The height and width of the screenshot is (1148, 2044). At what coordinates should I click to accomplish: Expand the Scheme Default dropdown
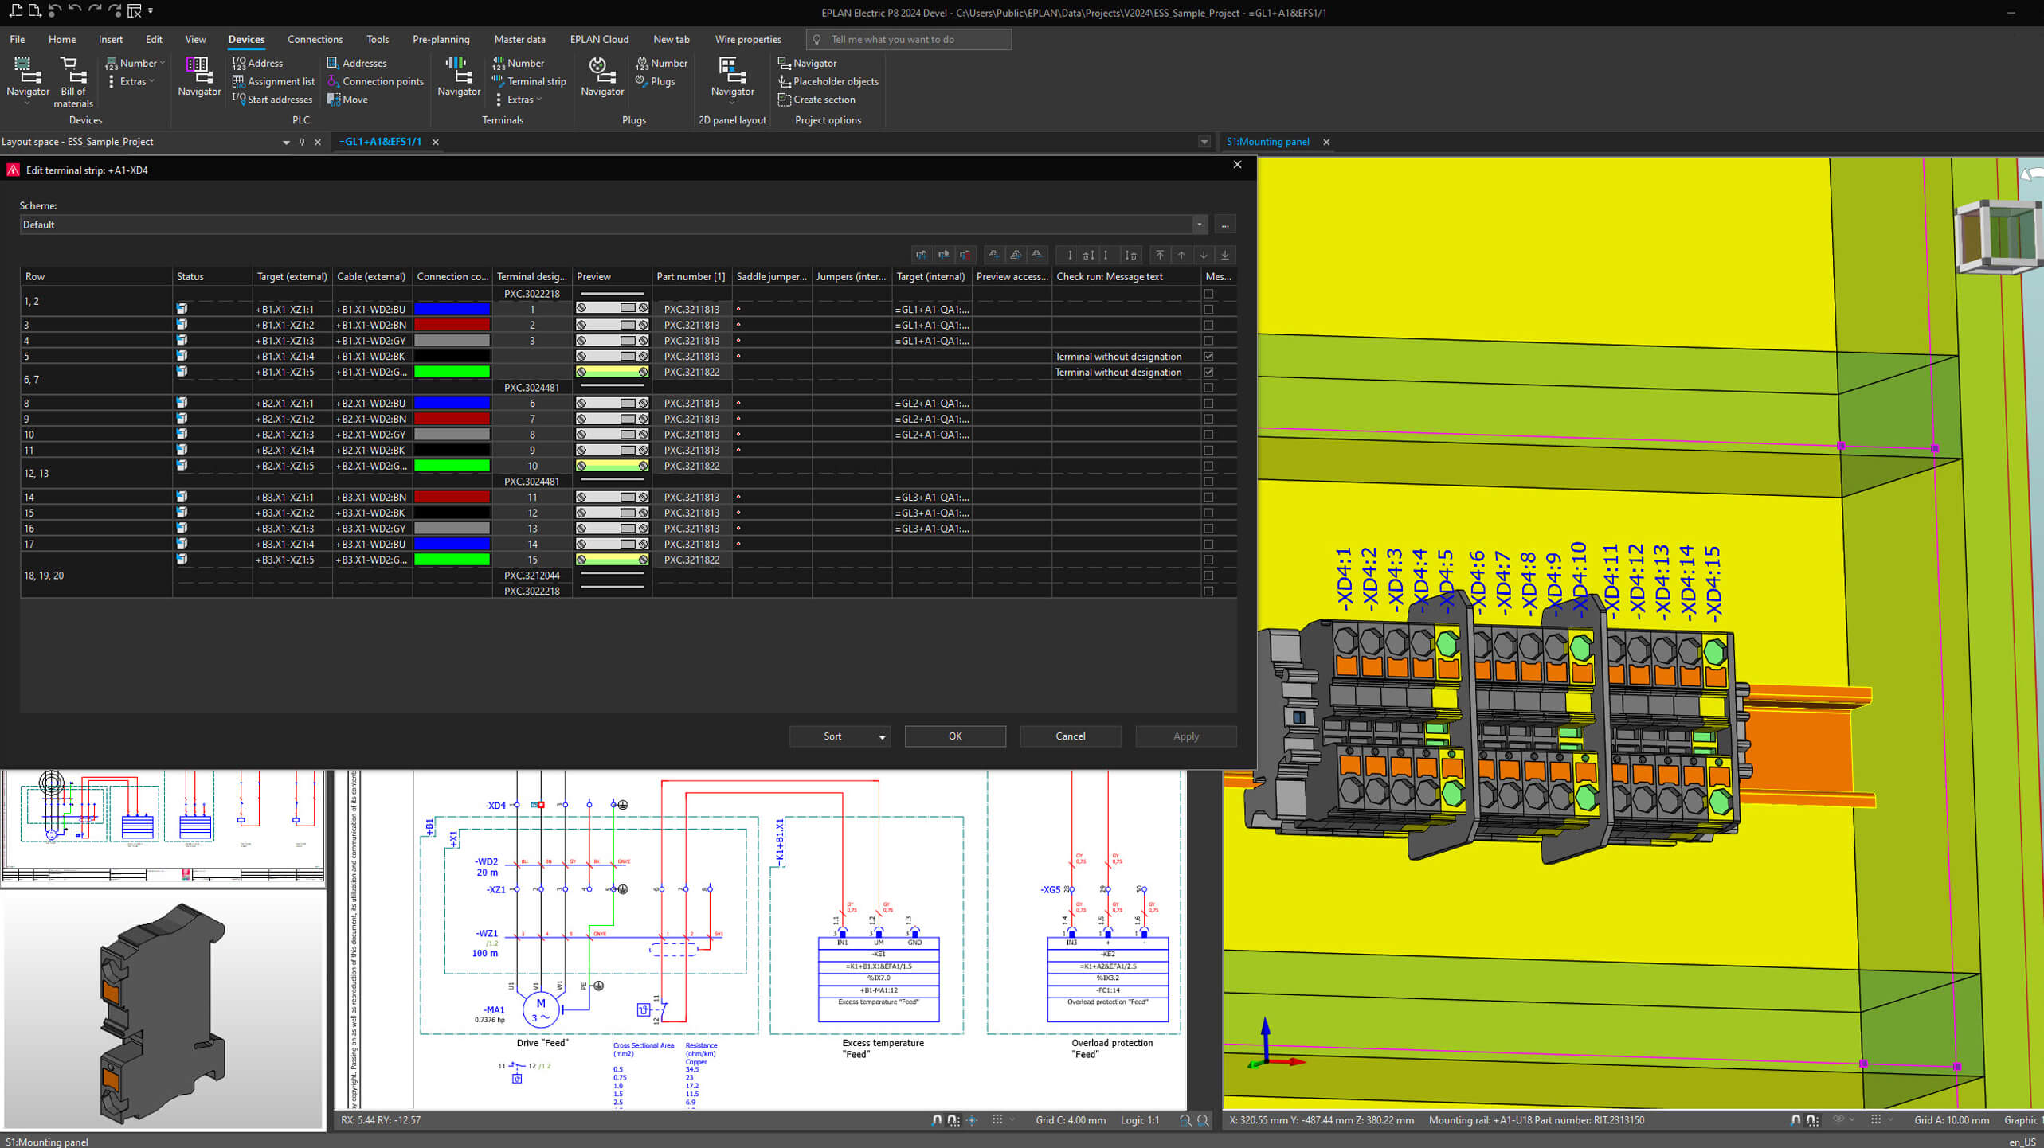[x=1199, y=225]
